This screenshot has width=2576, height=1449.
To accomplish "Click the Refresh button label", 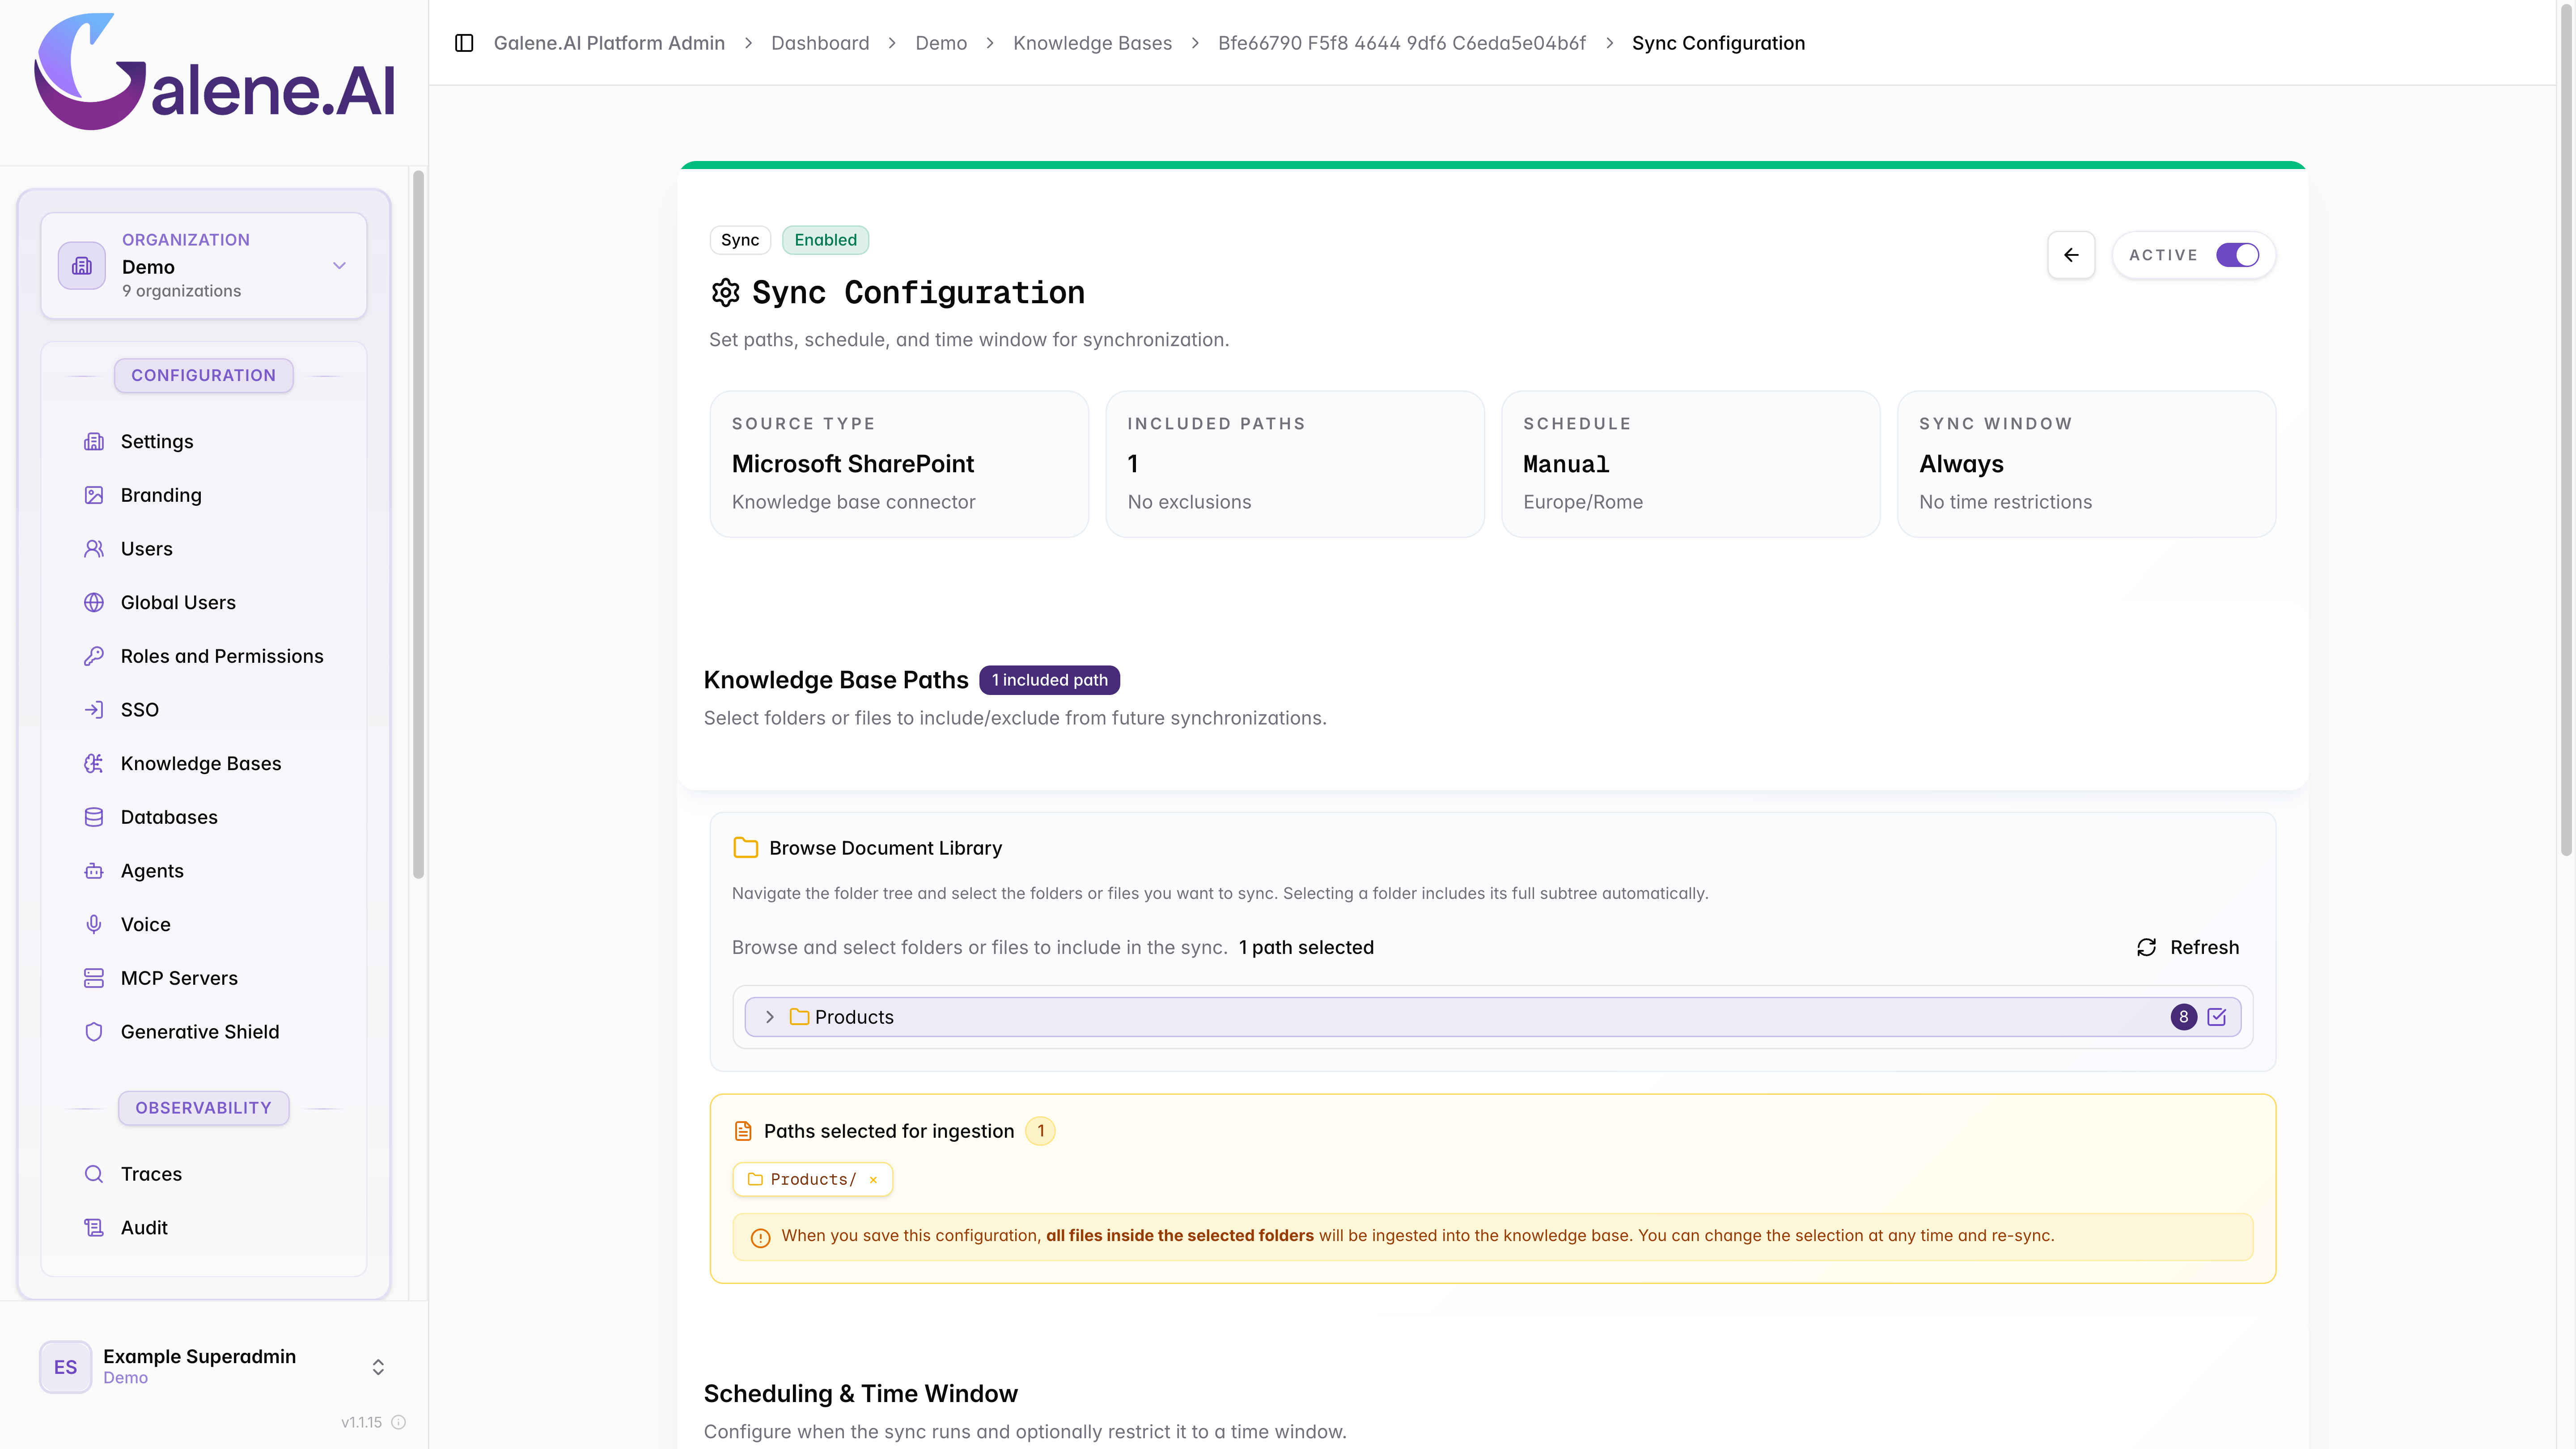I will coord(2204,947).
